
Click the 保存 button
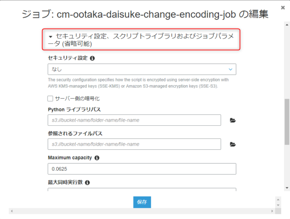(142, 202)
